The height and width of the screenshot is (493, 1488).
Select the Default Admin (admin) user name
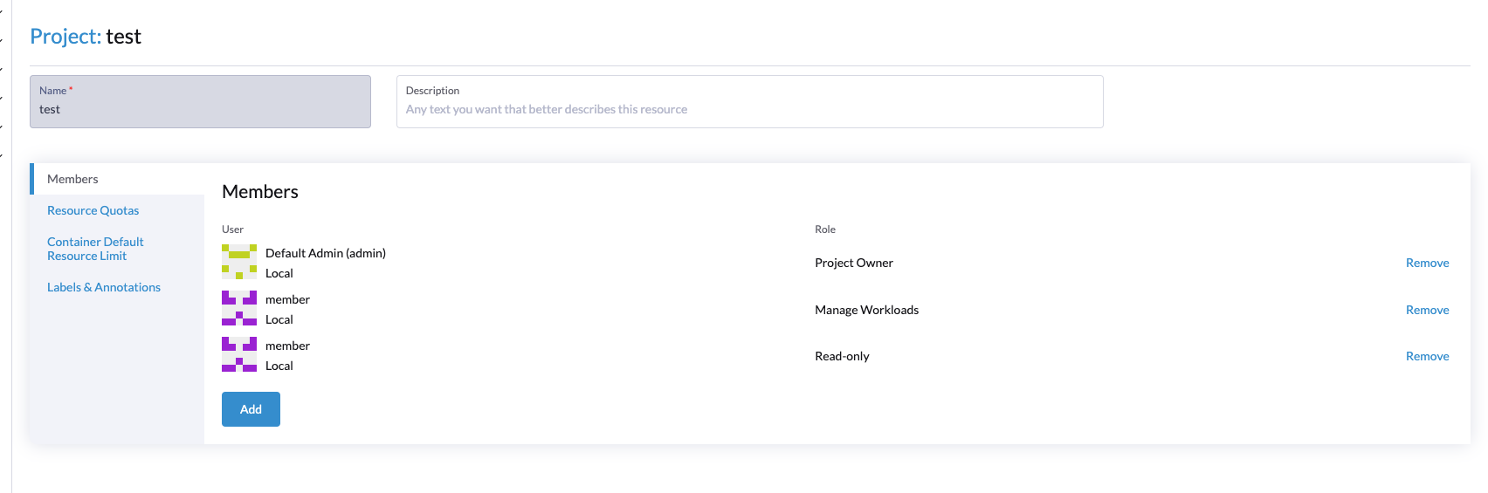point(326,253)
